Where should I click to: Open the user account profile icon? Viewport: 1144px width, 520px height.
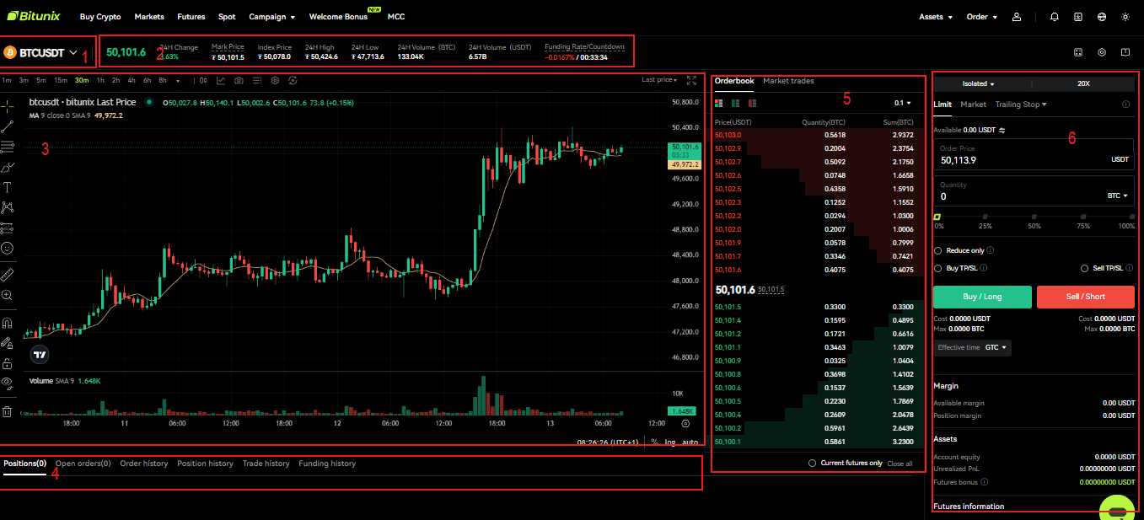pos(1018,17)
